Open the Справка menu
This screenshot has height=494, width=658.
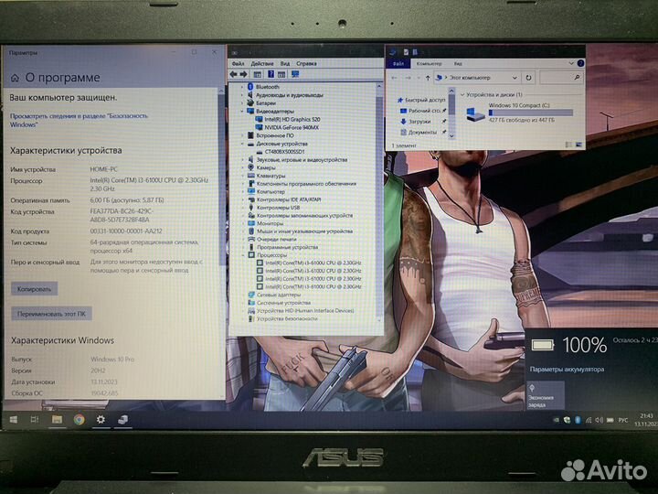pos(306,64)
